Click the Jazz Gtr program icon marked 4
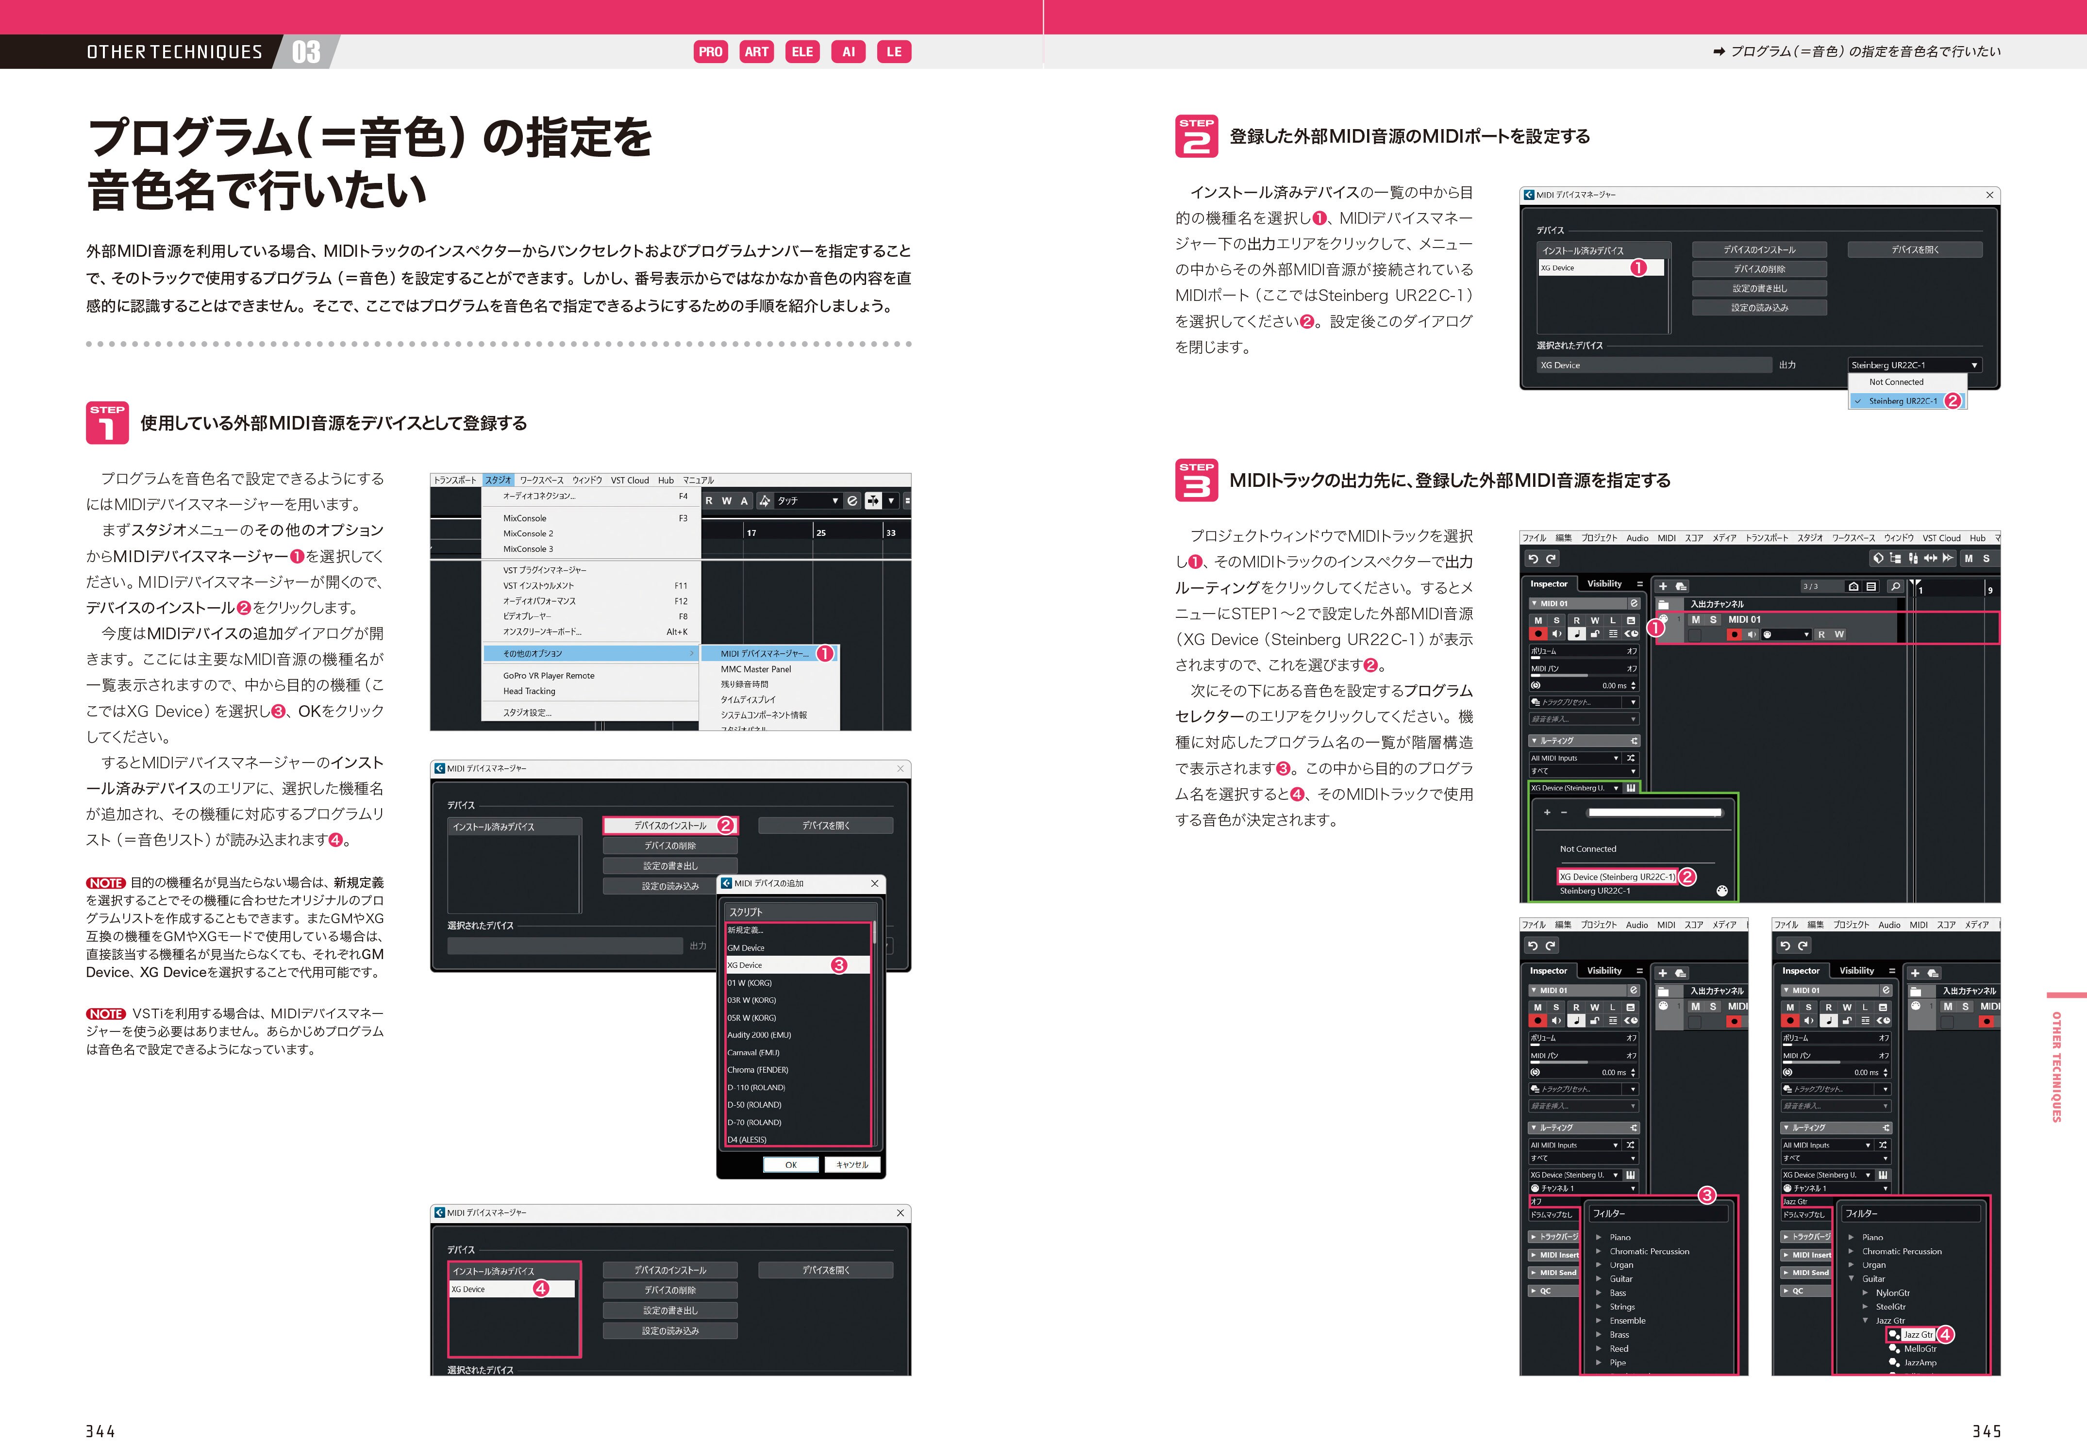Image resolution: width=2087 pixels, height=1443 pixels. (x=1894, y=1334)
